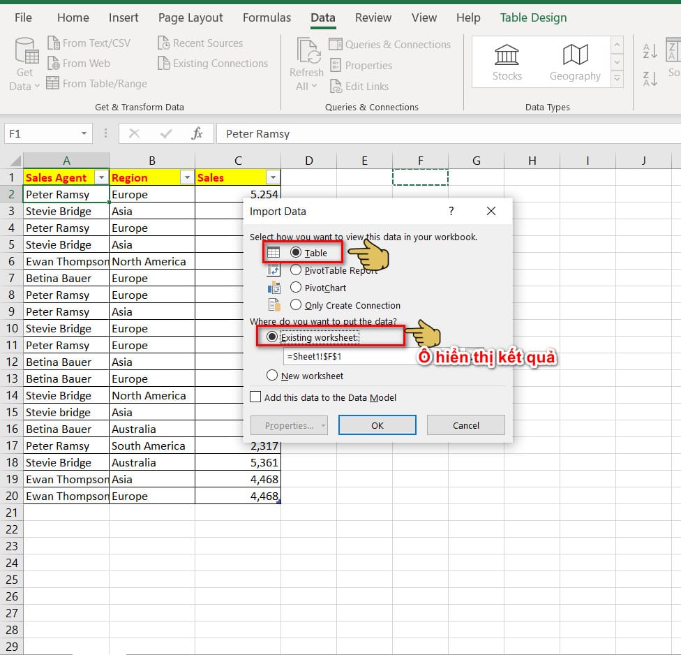
Task: Open the Get Data menu
Action: (24, 63)
